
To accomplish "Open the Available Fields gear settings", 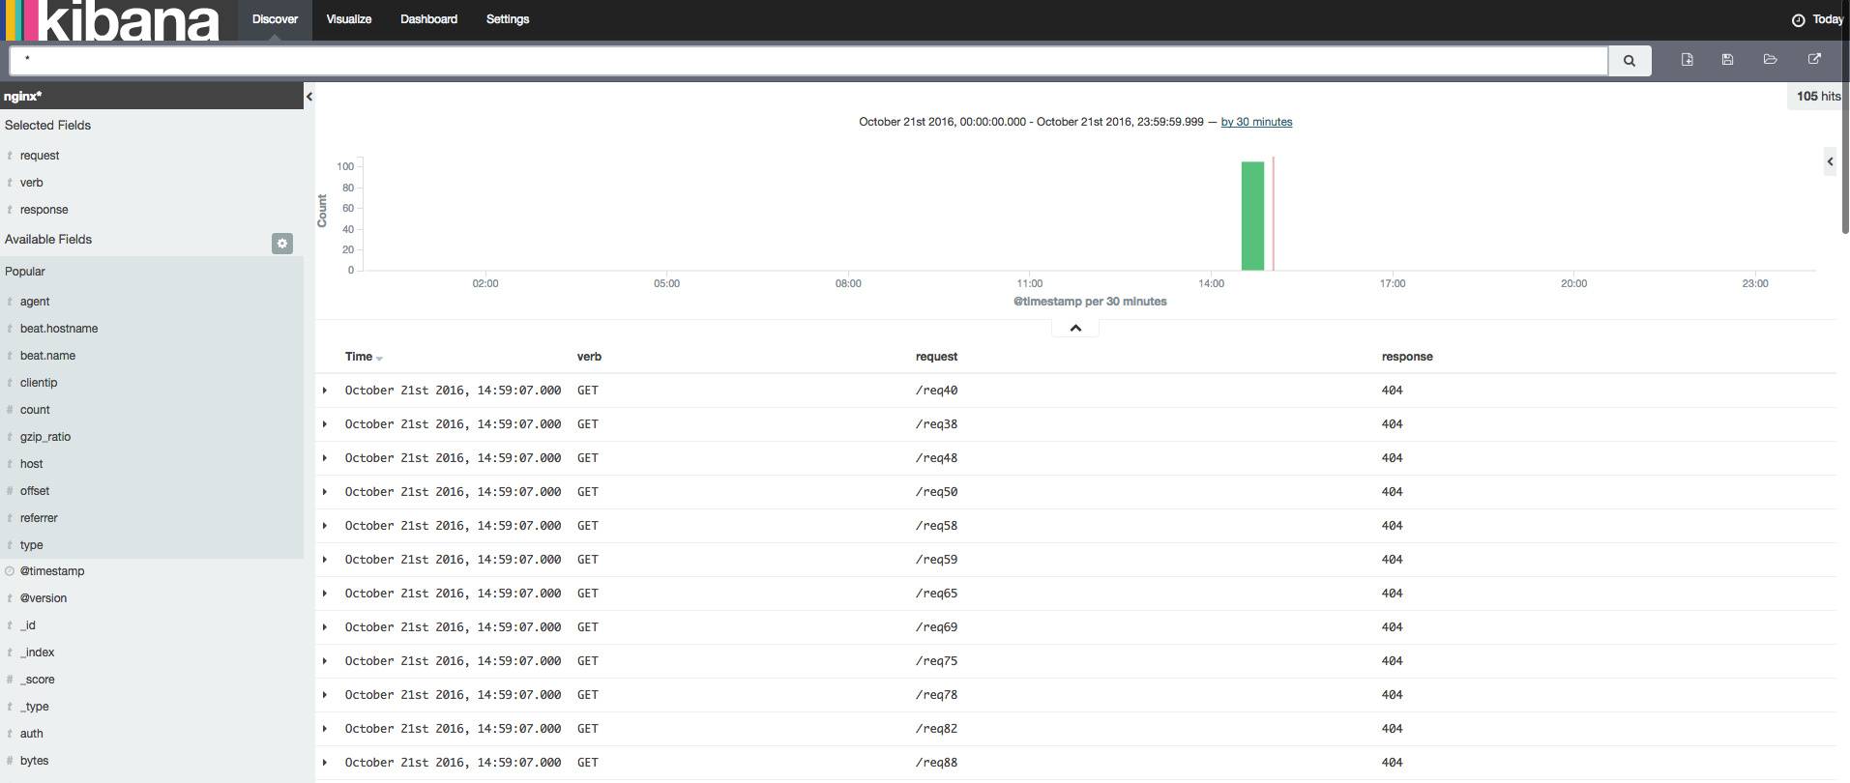I will click(x=282, y=244).
